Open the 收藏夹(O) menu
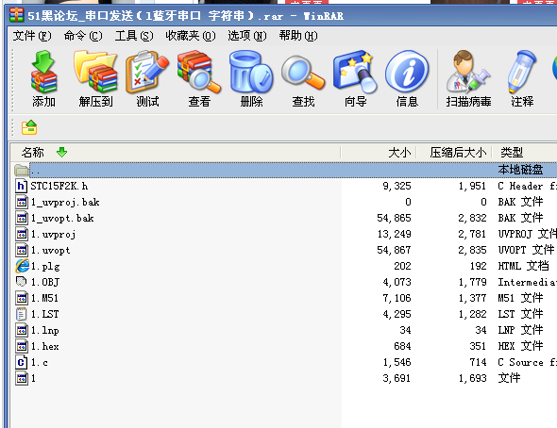 tap(191, 36)
